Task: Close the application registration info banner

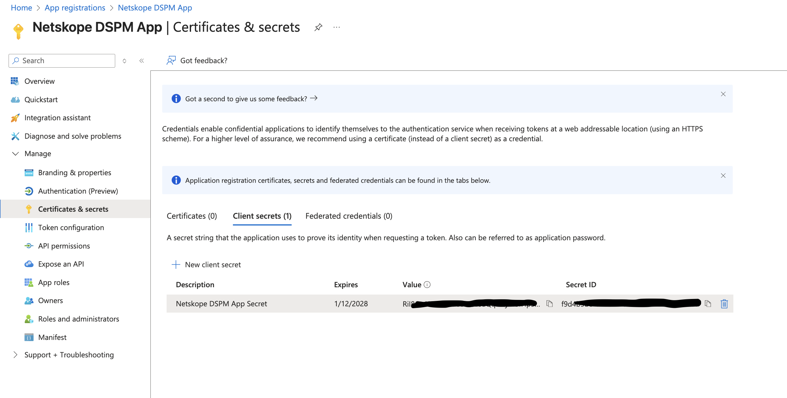Action: coord(723,176)
